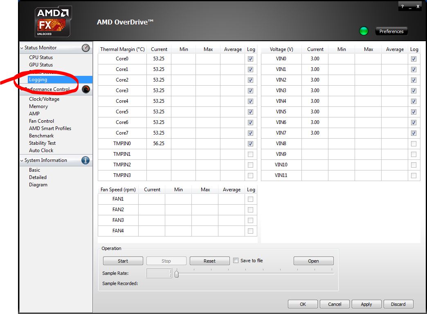This screenshot has height=314, width=427.
Task: Open the system Diagram page
Action: tap(38, 185)
